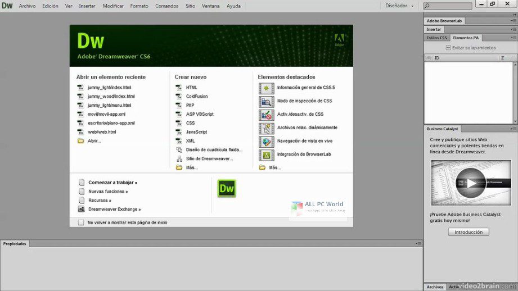Click the Más folder icon under Crear nuevo
This screenshot has width=518, height=291.
pos(179,167)
